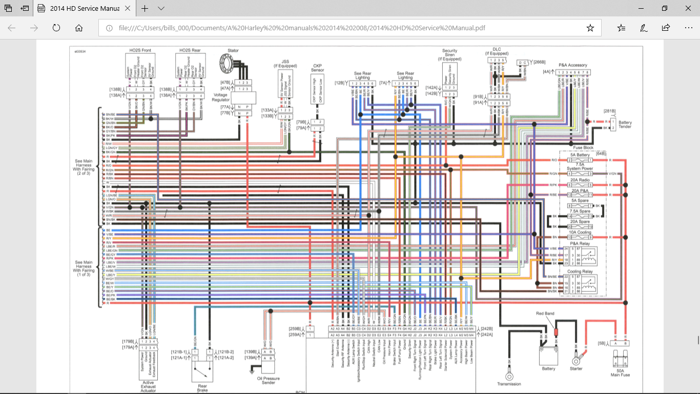
Task: Close the 2014 HD Service Manual tab
Action: point(128,9)
